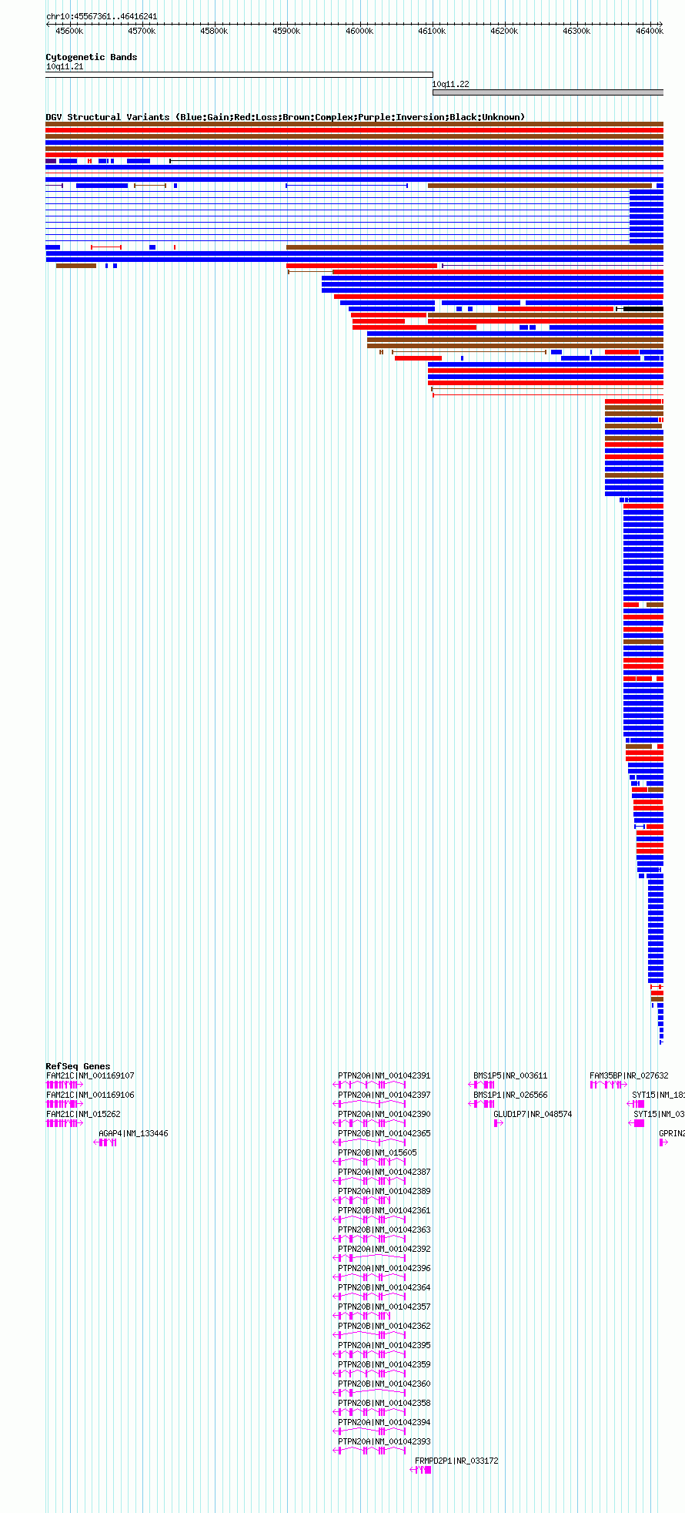The height and width of the screenshot is (1513, 685).
Task: Click the PTPN20B|NM_001042362 gene label
Action: (x=384, y=1326)
